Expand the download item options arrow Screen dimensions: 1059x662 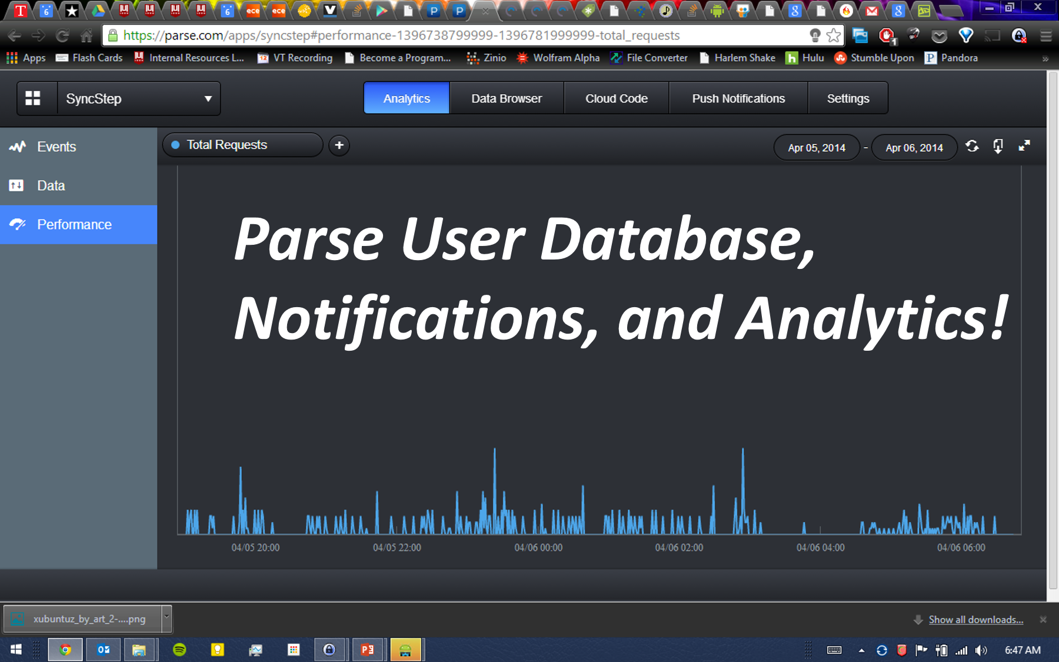click(x=166, y=619)
